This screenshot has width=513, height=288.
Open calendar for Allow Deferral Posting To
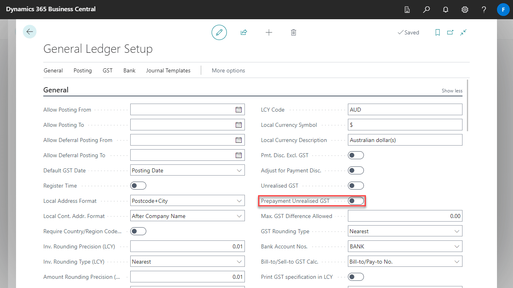238,155
